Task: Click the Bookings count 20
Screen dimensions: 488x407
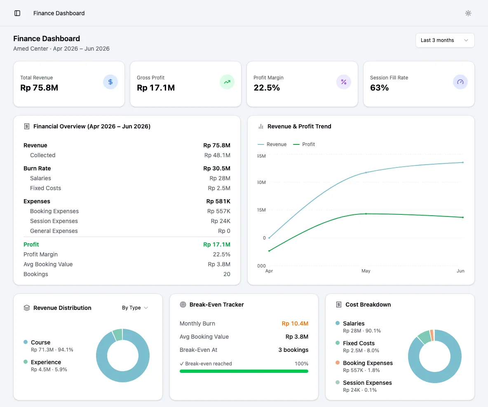Action: 227,274
